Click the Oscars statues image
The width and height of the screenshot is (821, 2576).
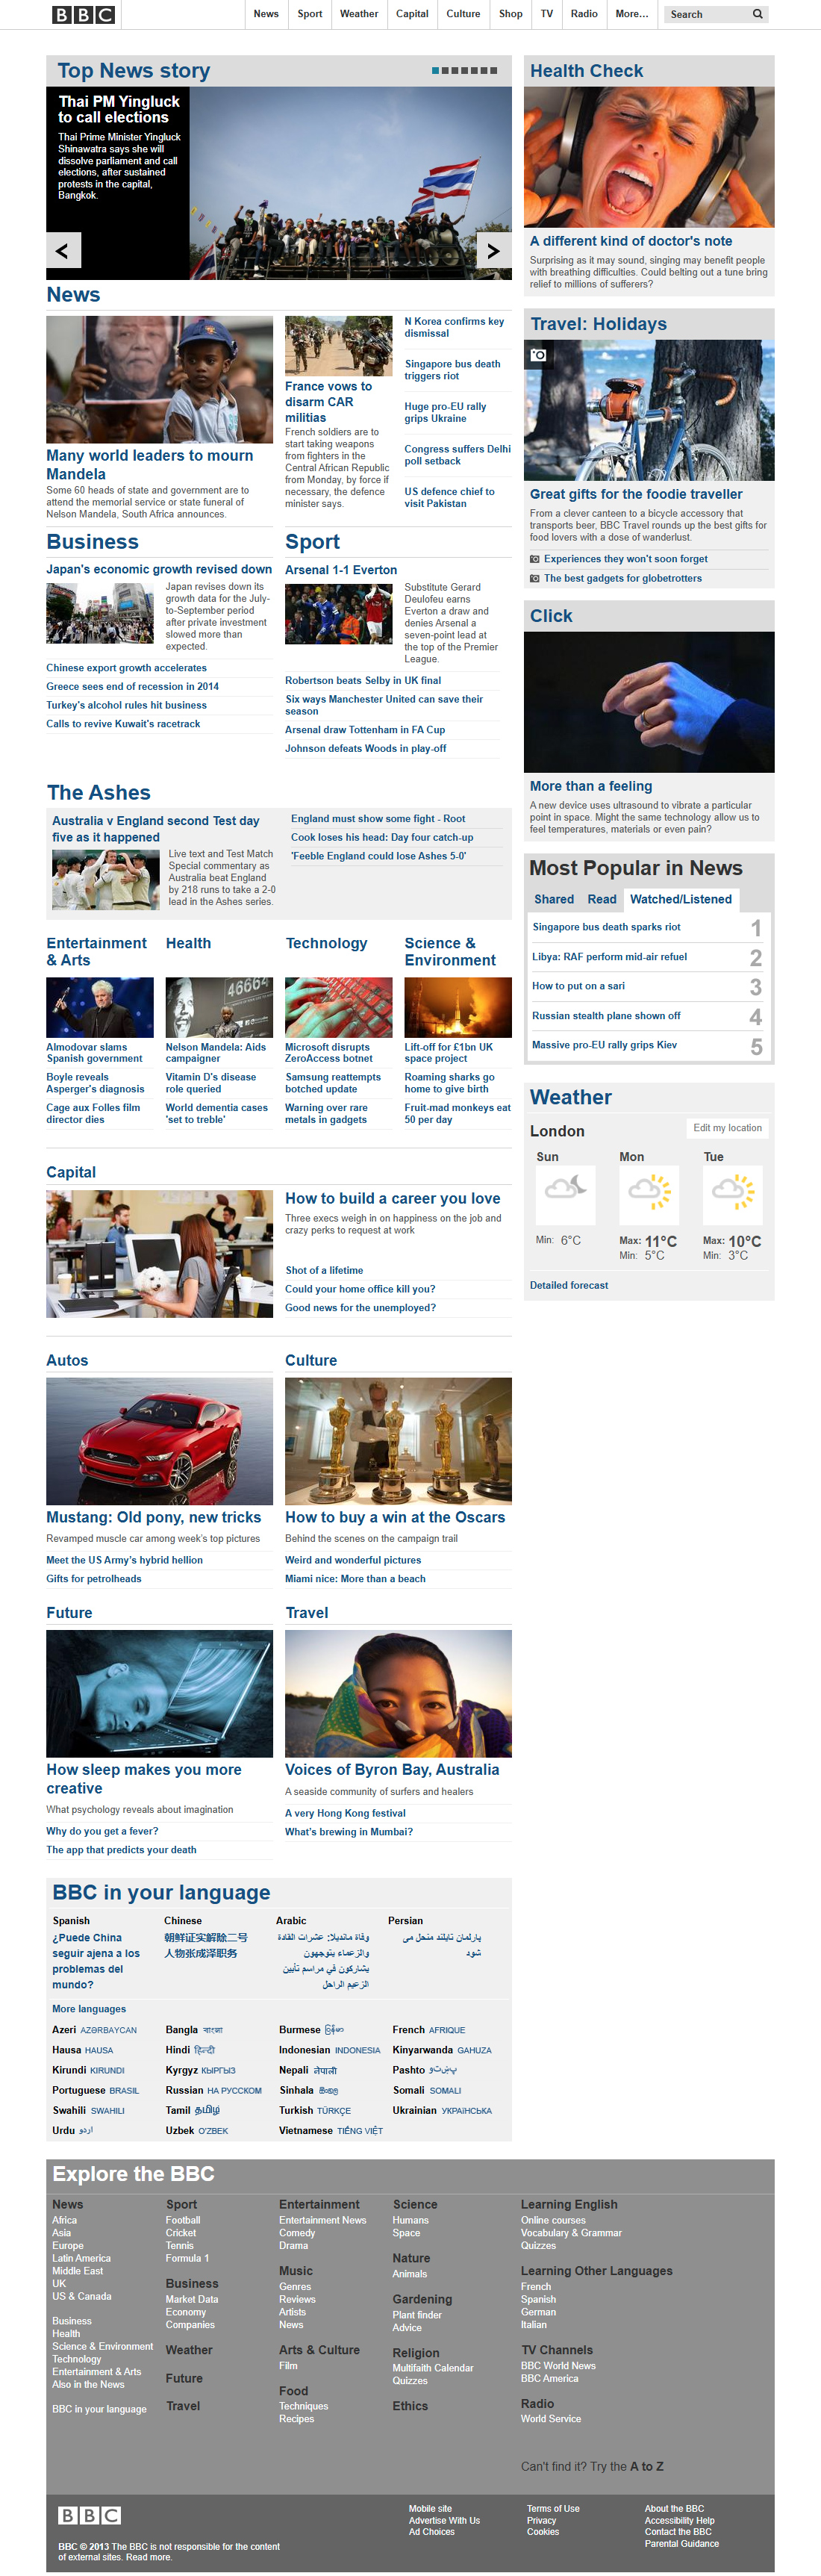pos(398,1441)
